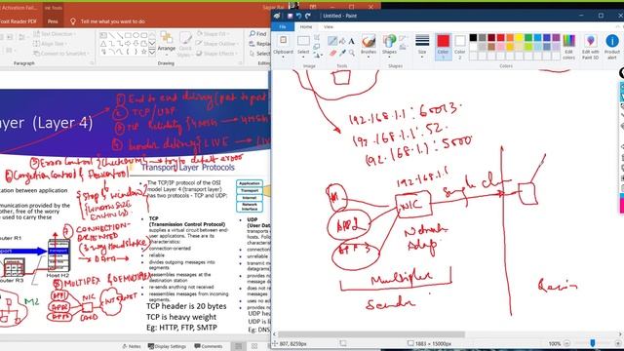624x351 pixels.
Task: Click Comments in PowerPoint status bar
Action: (x=208, y=346)
